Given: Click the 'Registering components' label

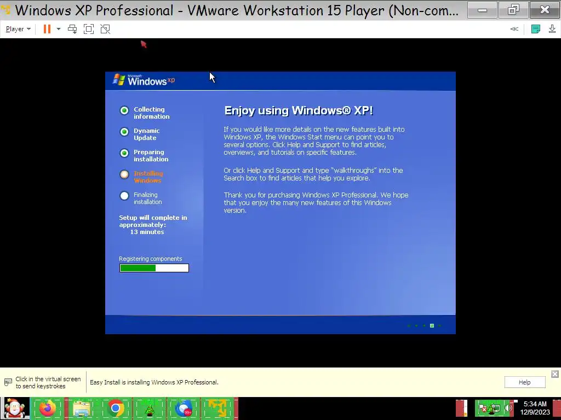Looking at the screenshot, I should [x=150, y=259].
